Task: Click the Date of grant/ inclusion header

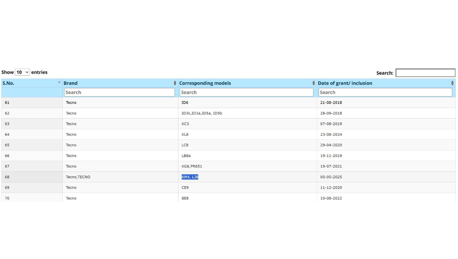Action: coord(345,83)
